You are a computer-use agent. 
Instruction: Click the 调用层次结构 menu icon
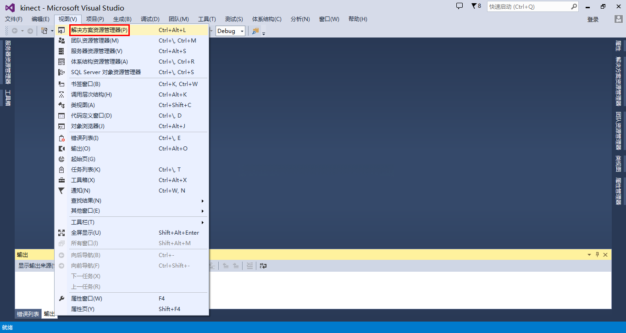coord(61,95)
